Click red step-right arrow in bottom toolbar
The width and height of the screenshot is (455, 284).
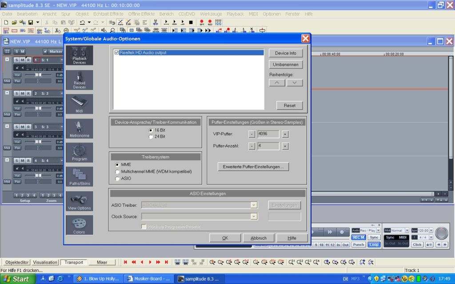(150, 262)
